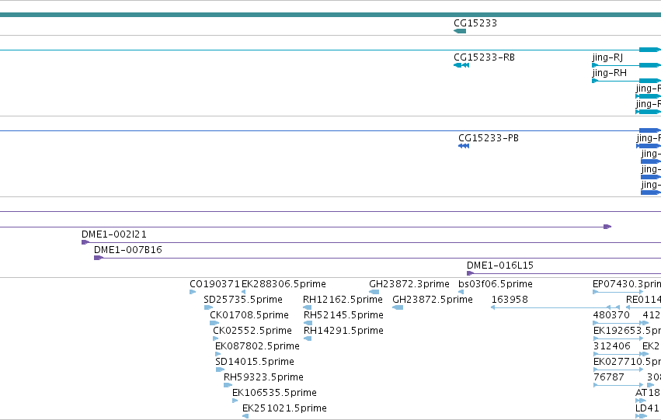Select the GH23872.5prime EST label
661x420 pixels.
pyautogui.click(x=433, y=300)
